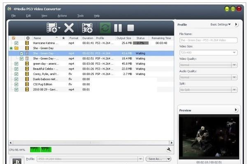Sort by the star column header
Image resolution: width=247 pixels, height=164 pixels.
(x=63, y=38)
